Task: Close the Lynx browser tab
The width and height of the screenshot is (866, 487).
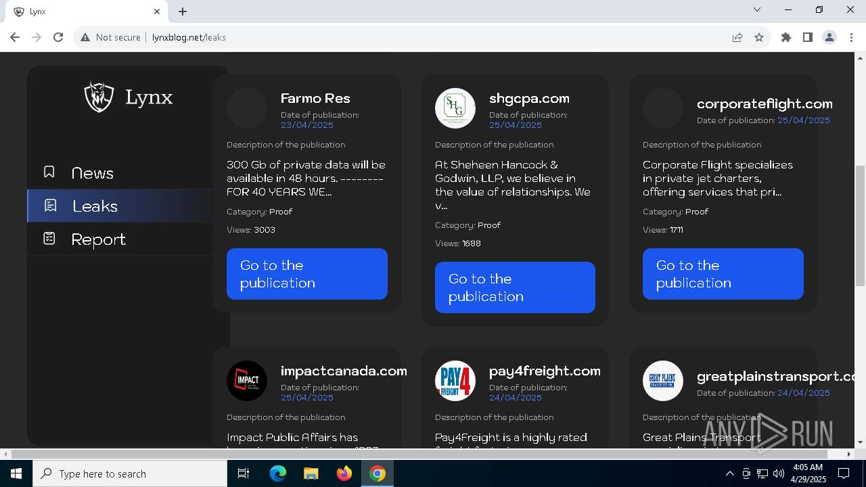Action: click(x=157, y=11)
